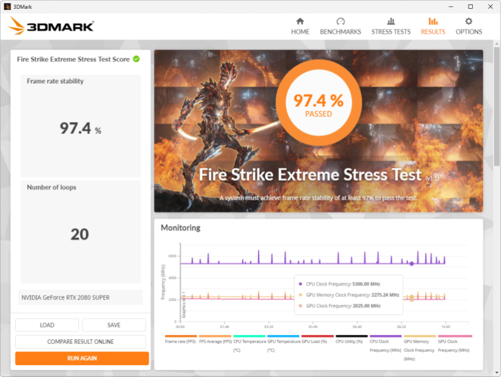
Task: Click the 3DMark title bar app icon
Action: (x=8, y=6)
